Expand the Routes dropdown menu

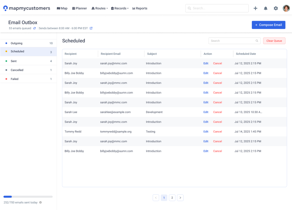pyautogui.click(x=99, y=9)
